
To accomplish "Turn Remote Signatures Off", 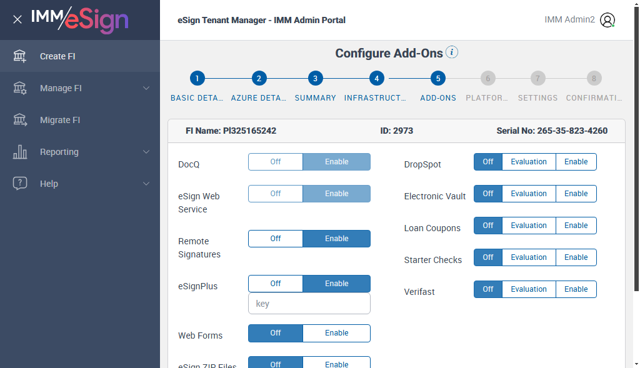I will point(276,238).
